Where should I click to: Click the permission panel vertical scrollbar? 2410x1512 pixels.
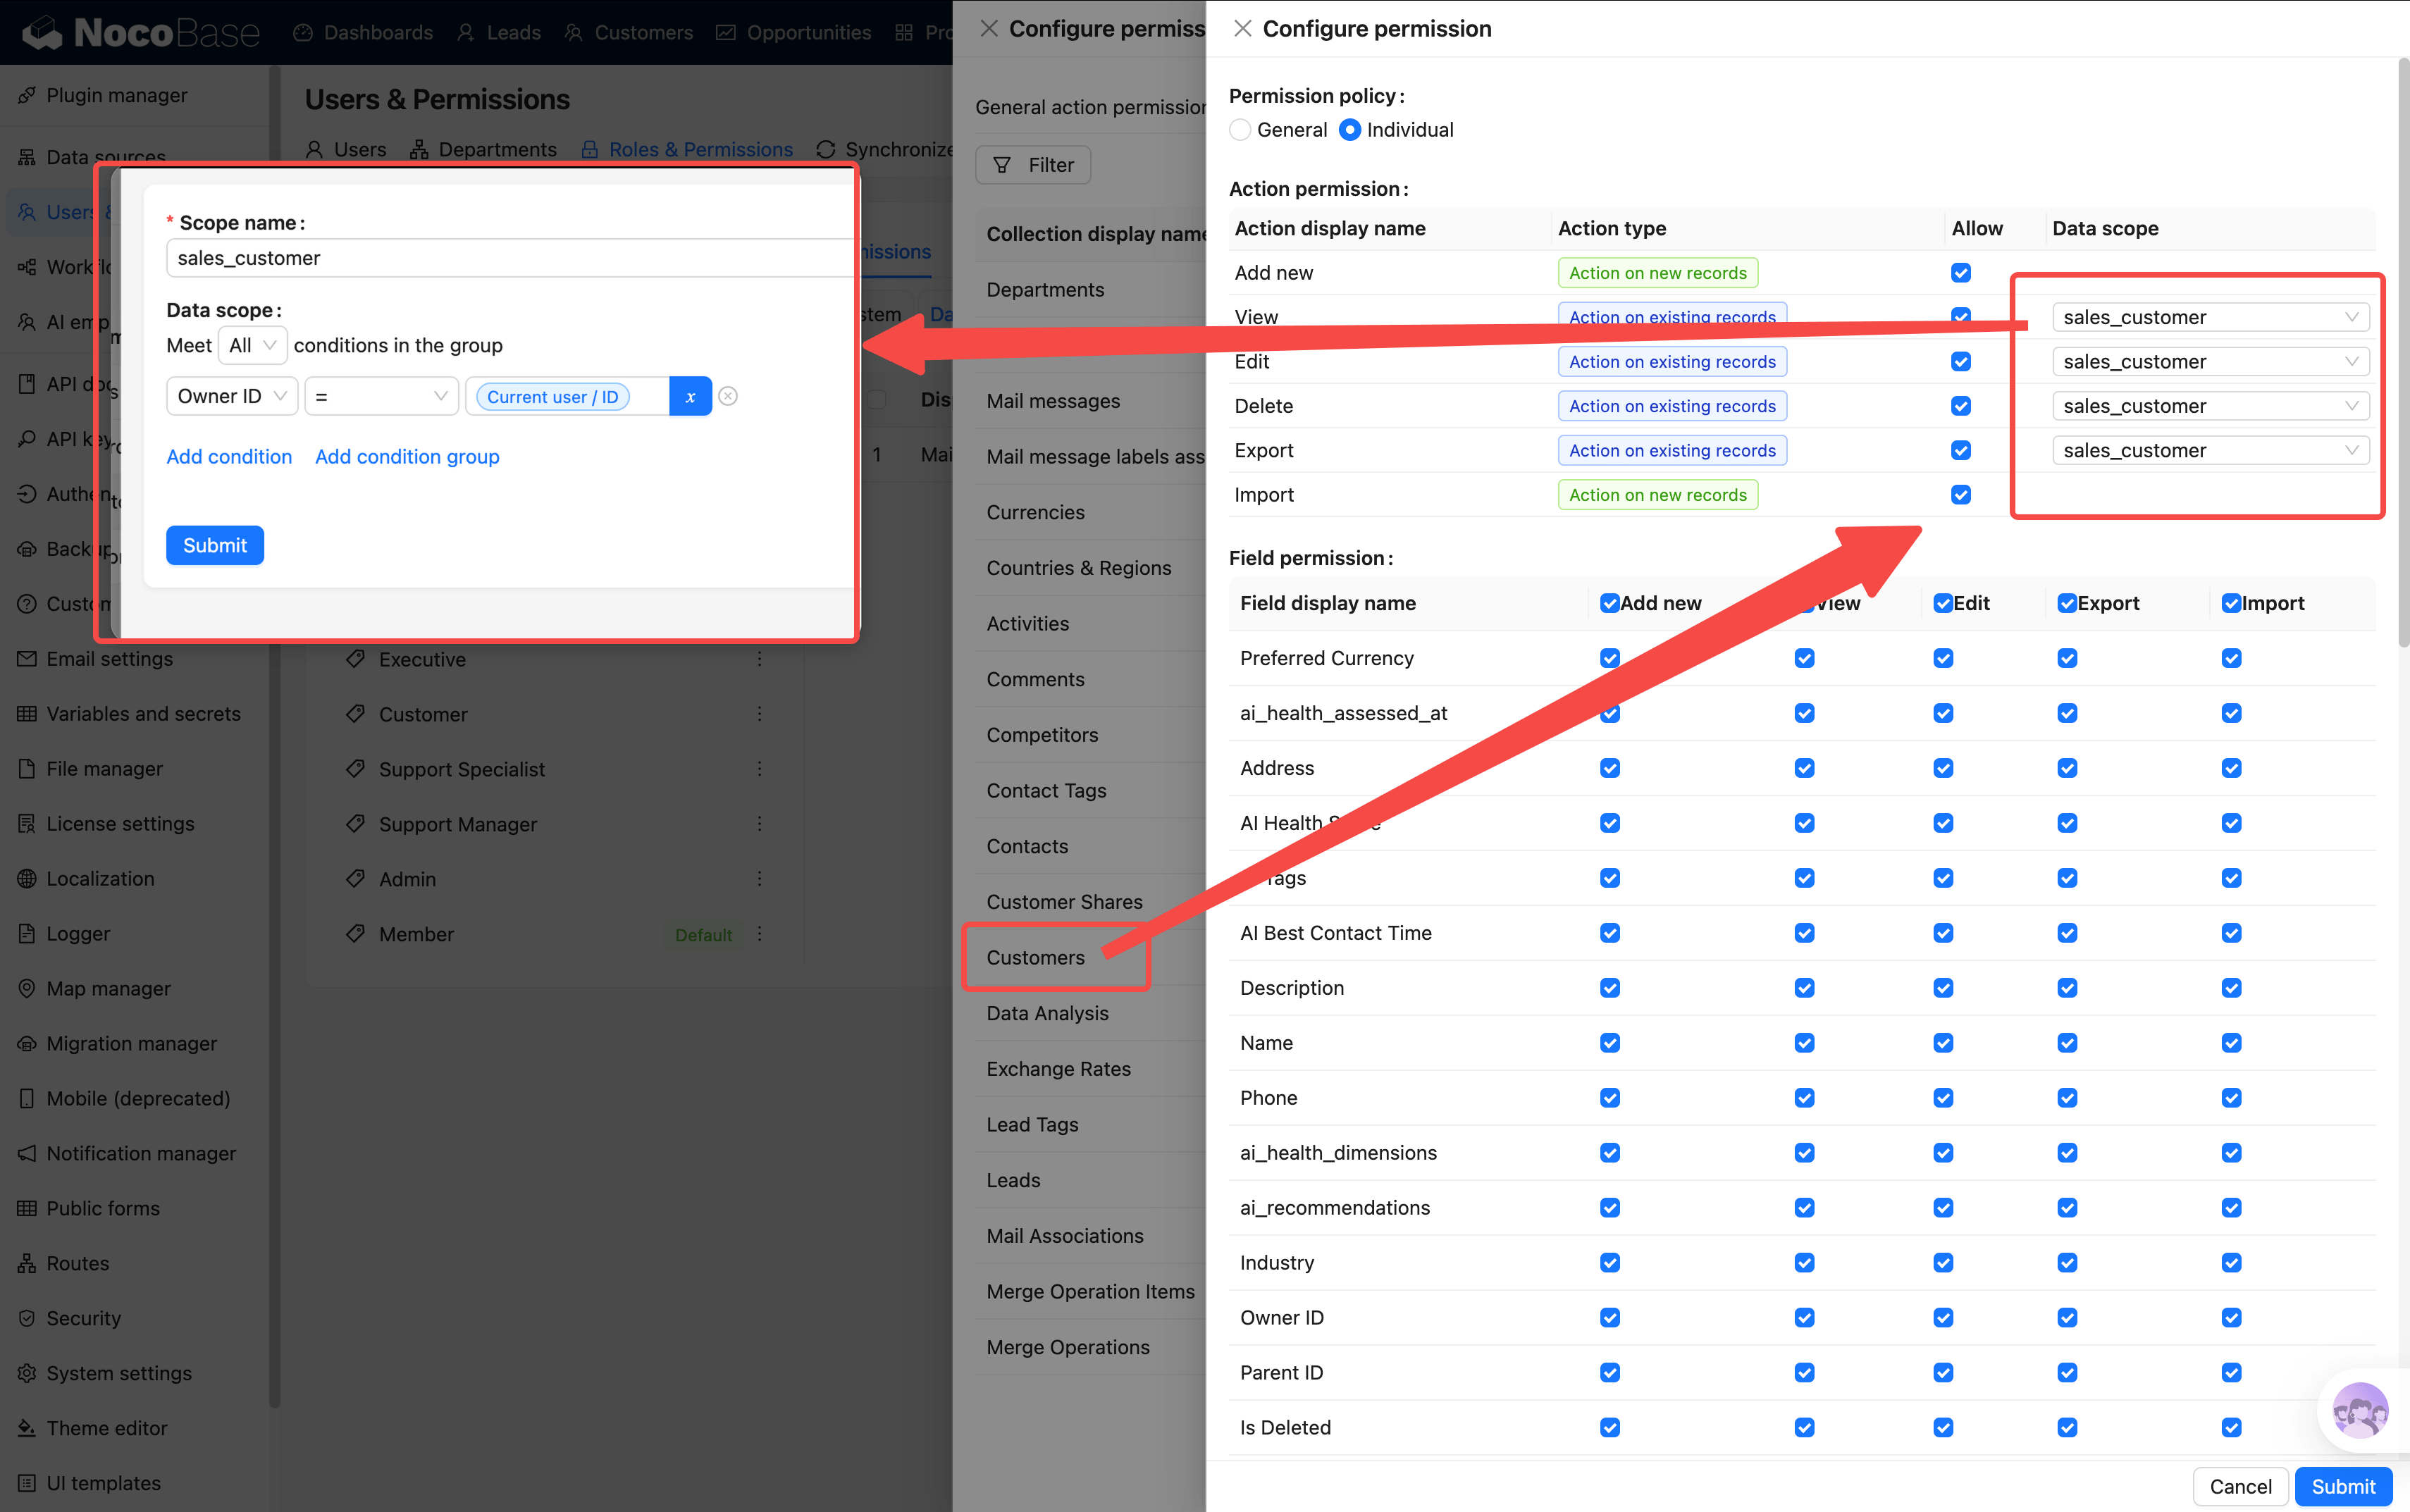2402,350
